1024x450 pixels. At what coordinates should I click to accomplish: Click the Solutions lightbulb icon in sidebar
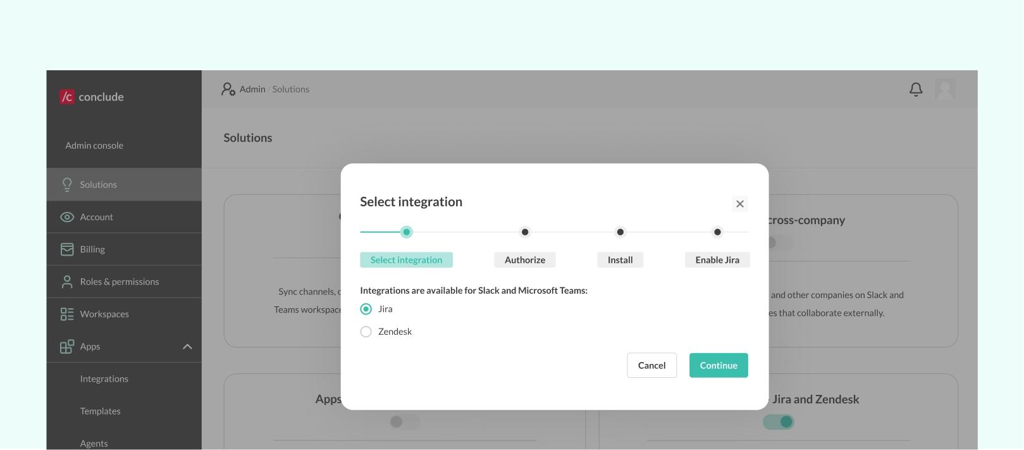coord(67,185)
